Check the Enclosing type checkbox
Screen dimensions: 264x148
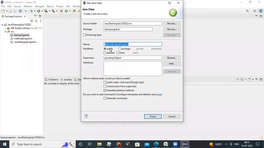point(84,35)
